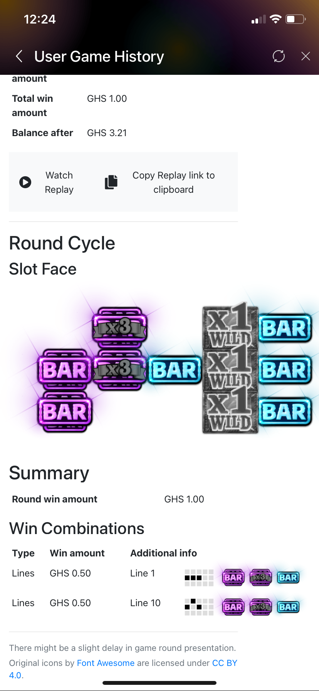Click purple BAR thumbnail in Line 1 row
The width and height of the screenshot is (319, 691).
[x=233, y=578]
